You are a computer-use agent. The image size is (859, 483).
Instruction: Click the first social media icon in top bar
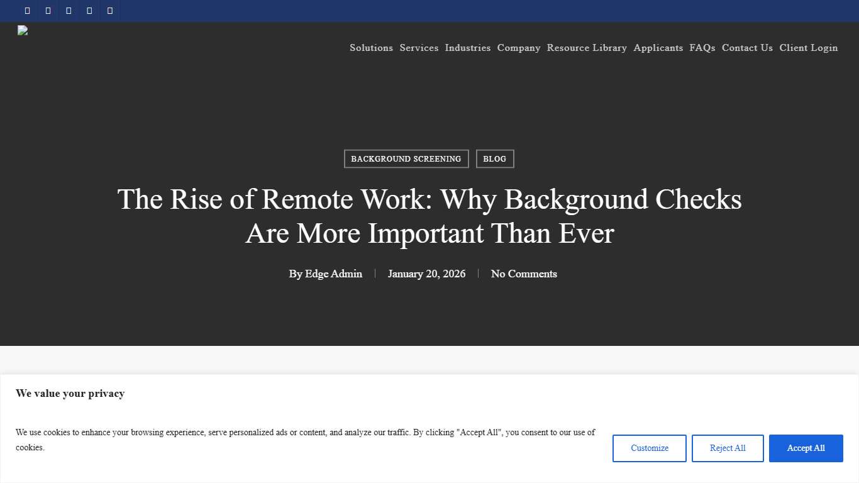coord(27,11)
